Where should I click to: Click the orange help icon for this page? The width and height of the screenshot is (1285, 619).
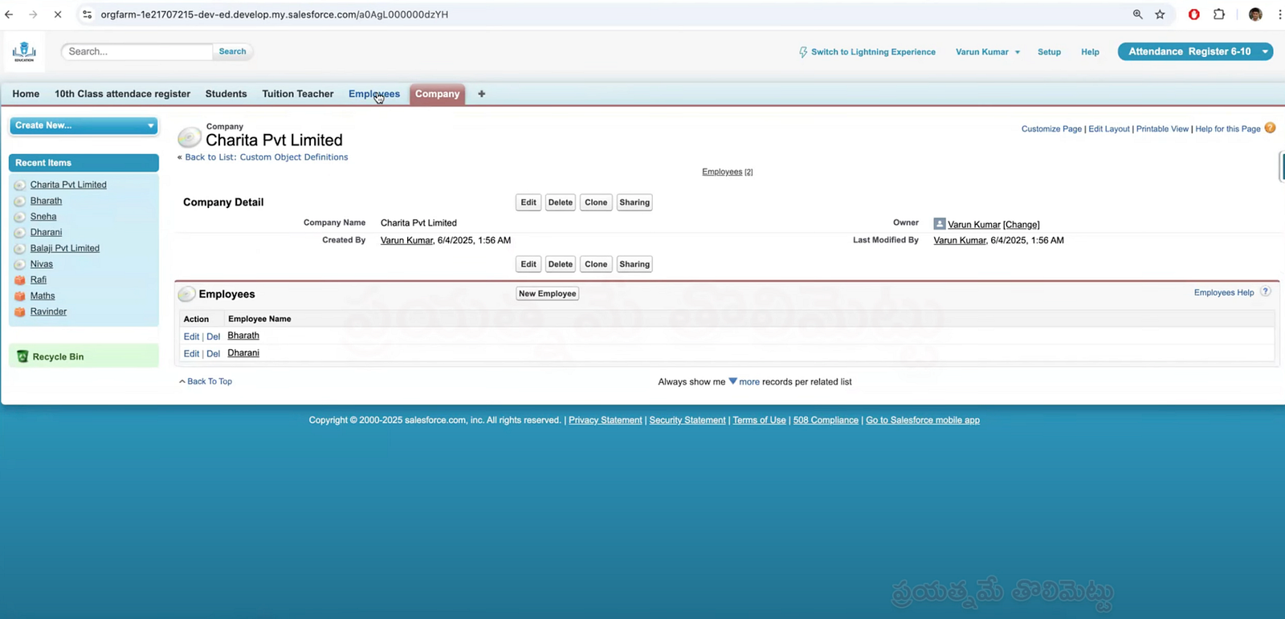coord(1270,128)
